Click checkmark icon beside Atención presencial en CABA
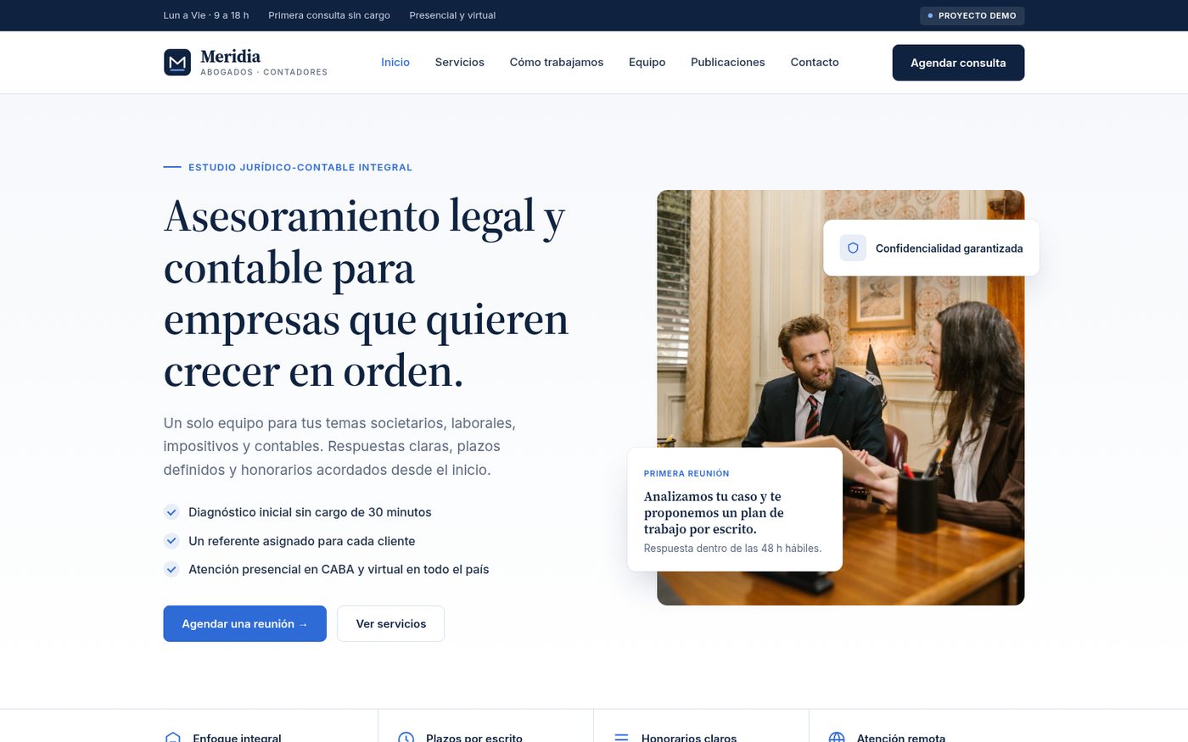Image resolution: width=1188 pixels, height=742 pixels. (x=171, y=569)
